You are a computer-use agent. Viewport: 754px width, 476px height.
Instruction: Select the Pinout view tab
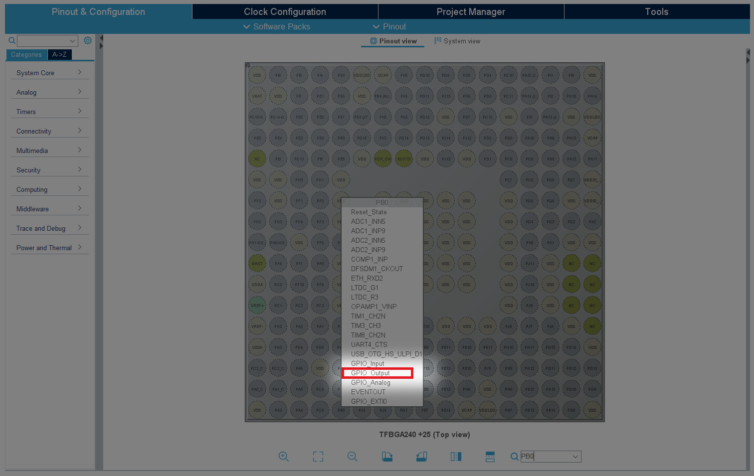(x=393, y=41)
